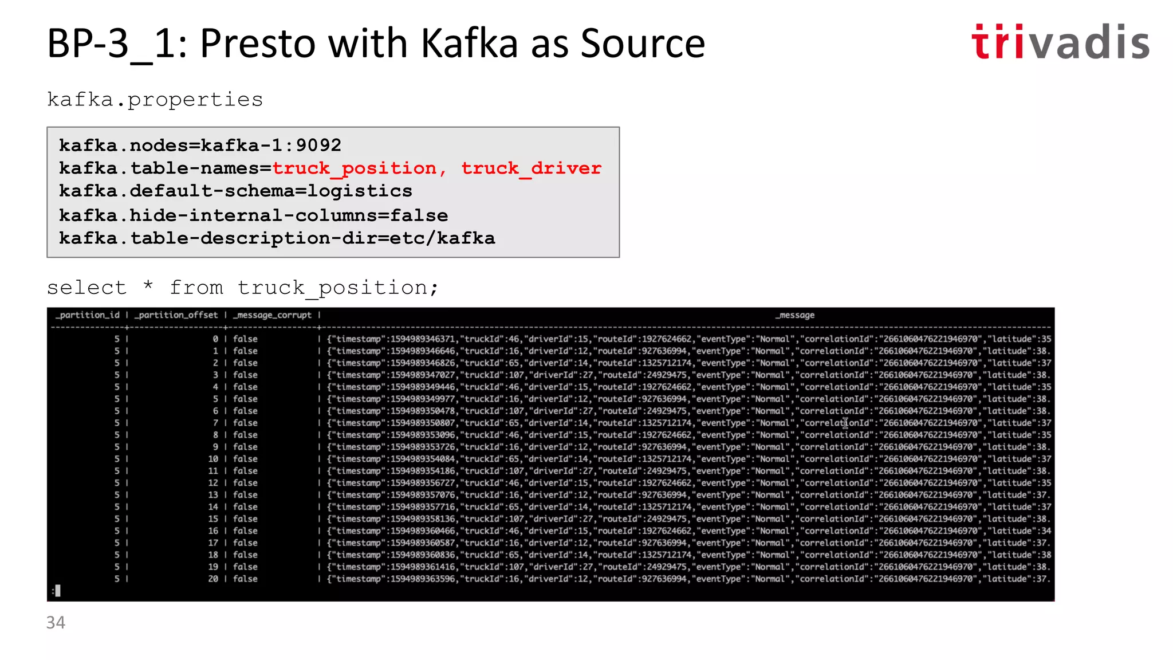Click the message with timestamp 1594989354084

click(x=689, y=459)
